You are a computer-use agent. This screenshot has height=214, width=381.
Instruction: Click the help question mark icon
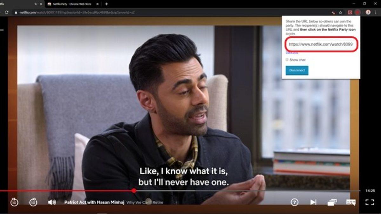click(295, 202)
